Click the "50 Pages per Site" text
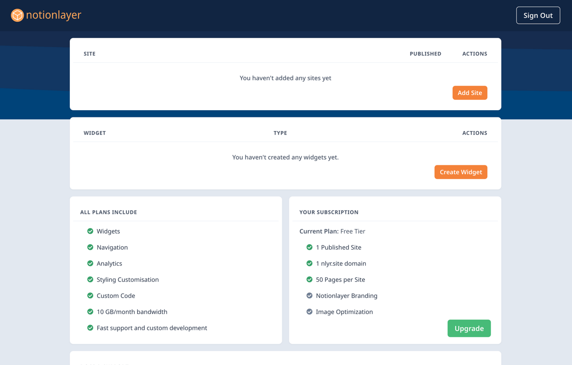Image resolution: width=572 pixels, height=365 pixels. coord(341,280)
